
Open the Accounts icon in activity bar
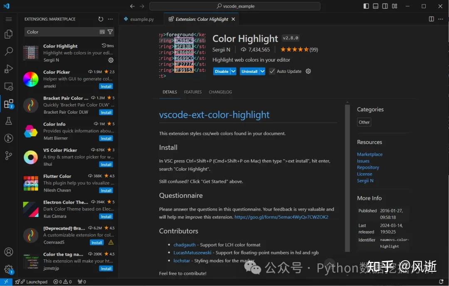pyautogui.click(x=9, y=252)
